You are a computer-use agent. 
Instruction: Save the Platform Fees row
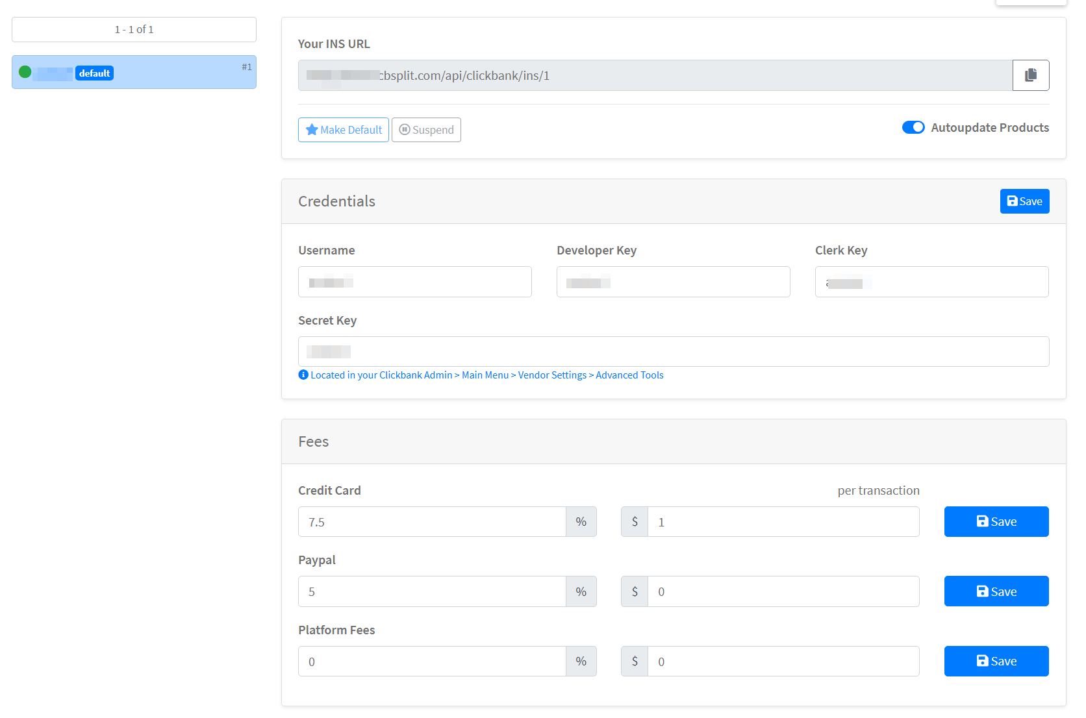click(x=996, y=661)
